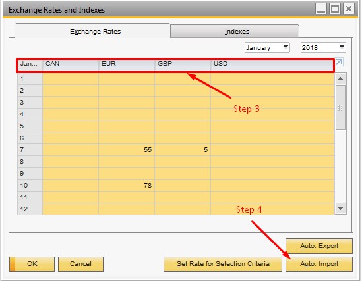Screen dimensions: 362x281
Task: Click the Cancel button
Action: (80, 264)
